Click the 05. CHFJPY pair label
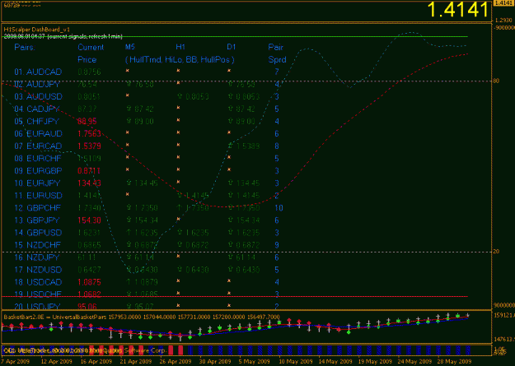 point(37,122)
